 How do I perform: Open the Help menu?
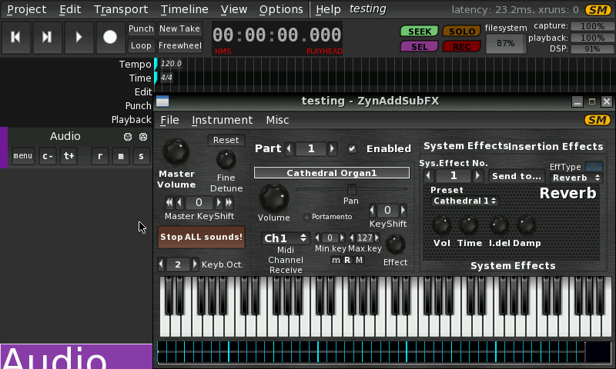pos(328,9)
